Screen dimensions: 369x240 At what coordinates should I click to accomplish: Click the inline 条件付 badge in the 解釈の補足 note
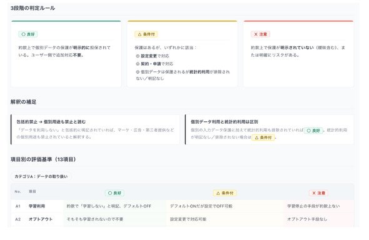click(x=263, y=137)
